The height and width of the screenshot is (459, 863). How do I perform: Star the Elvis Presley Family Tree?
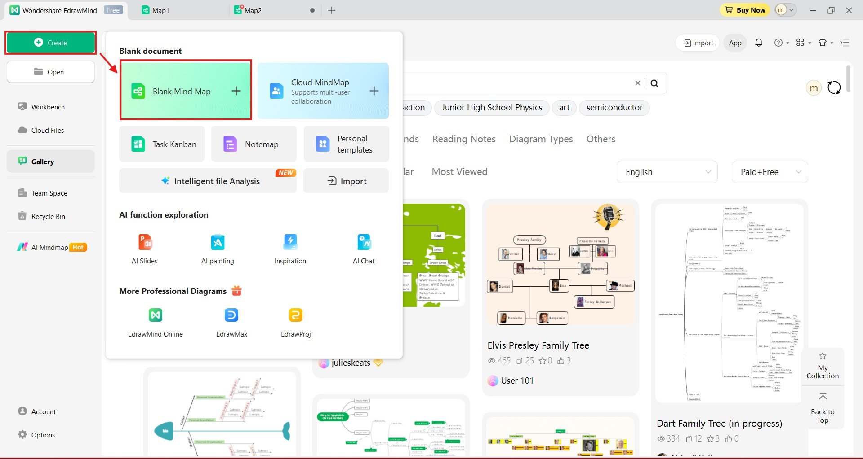543,361
